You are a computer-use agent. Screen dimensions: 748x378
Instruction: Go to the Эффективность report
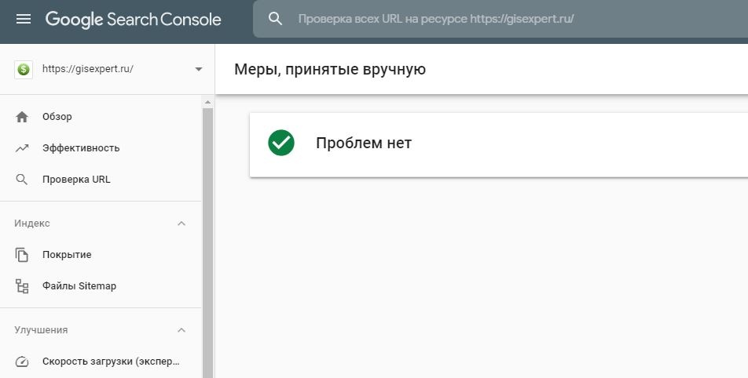[x=81, y=148]
